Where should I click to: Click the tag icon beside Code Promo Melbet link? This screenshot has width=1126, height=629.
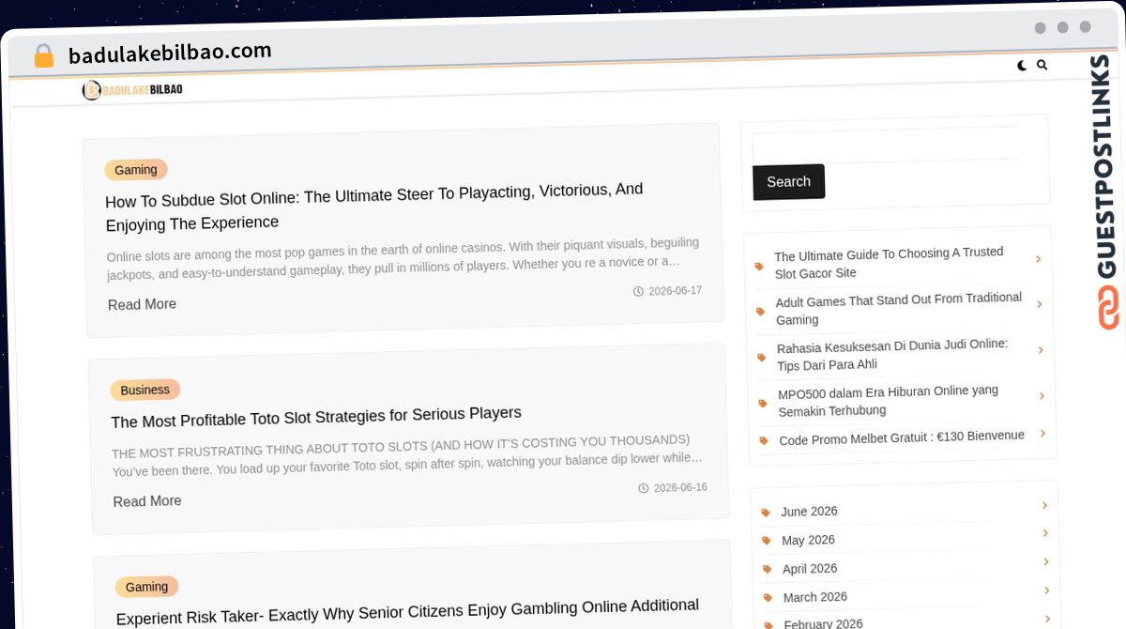(x=764, y=440)
